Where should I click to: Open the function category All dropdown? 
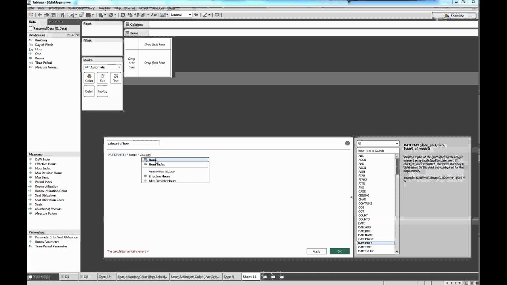point(377,143)
